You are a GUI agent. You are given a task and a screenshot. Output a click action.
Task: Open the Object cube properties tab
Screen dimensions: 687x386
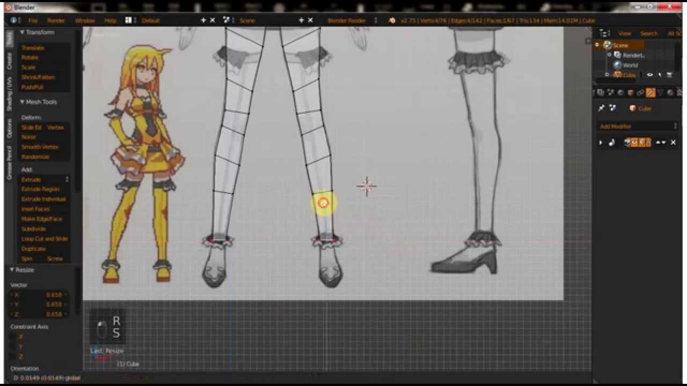click(x=631, y=93)
